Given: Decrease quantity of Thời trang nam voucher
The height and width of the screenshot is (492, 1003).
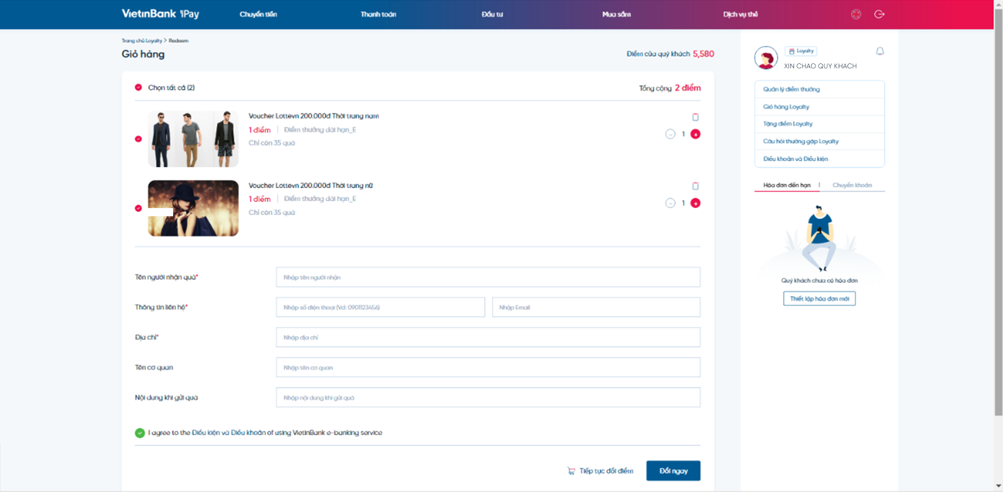Looking at the screenshot, I should point(670,134).
